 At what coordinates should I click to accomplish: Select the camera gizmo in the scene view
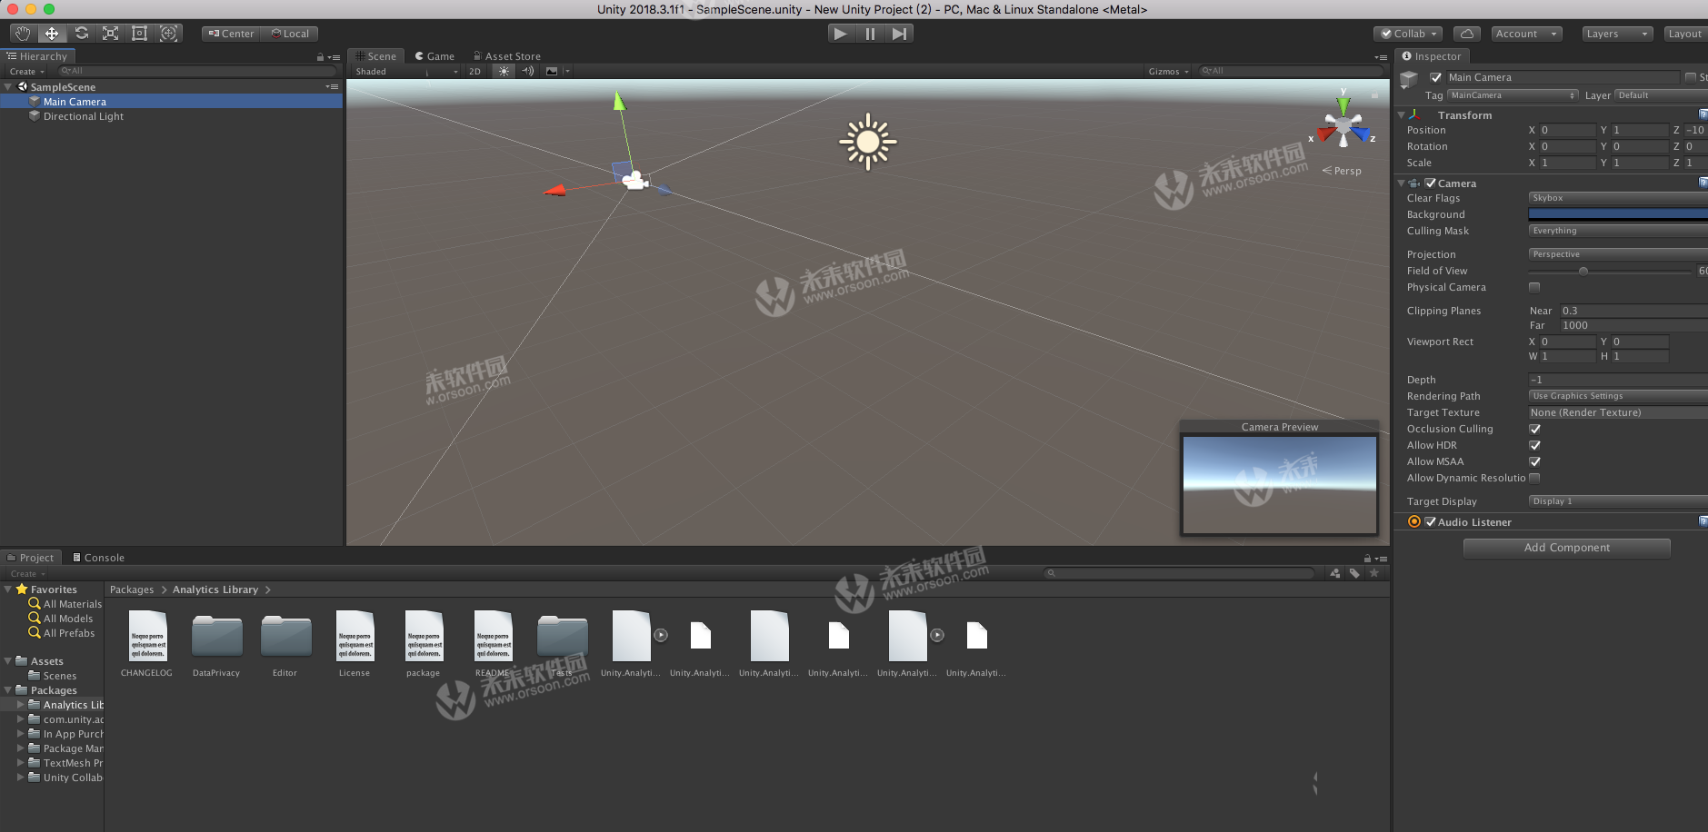pos(634,180)
